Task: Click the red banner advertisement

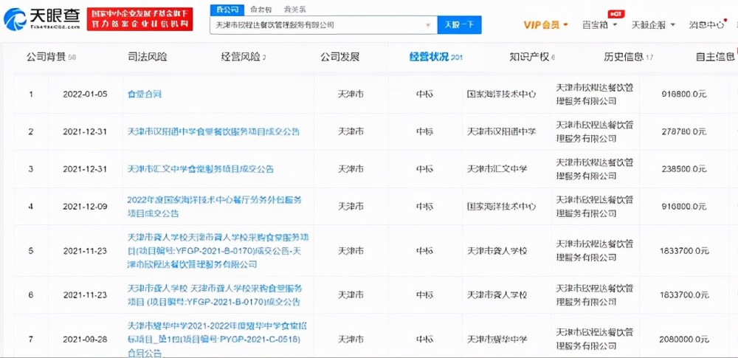Action: click(139, 19)
